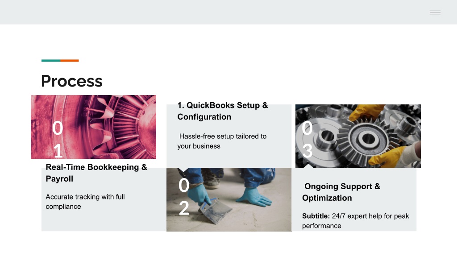Click the orange segment of the accent bar

(x=70, y=61)
